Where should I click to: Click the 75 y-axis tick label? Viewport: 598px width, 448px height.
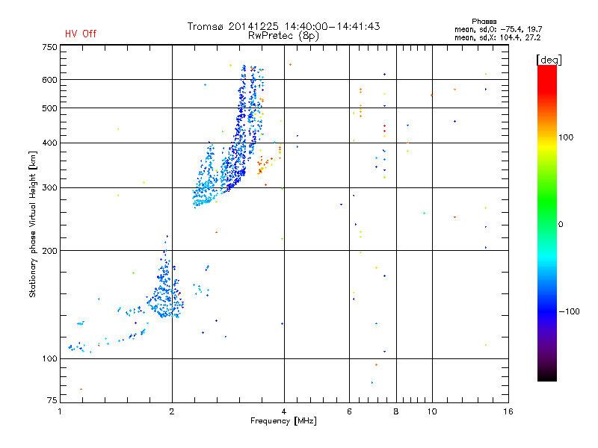coord(52,400)
